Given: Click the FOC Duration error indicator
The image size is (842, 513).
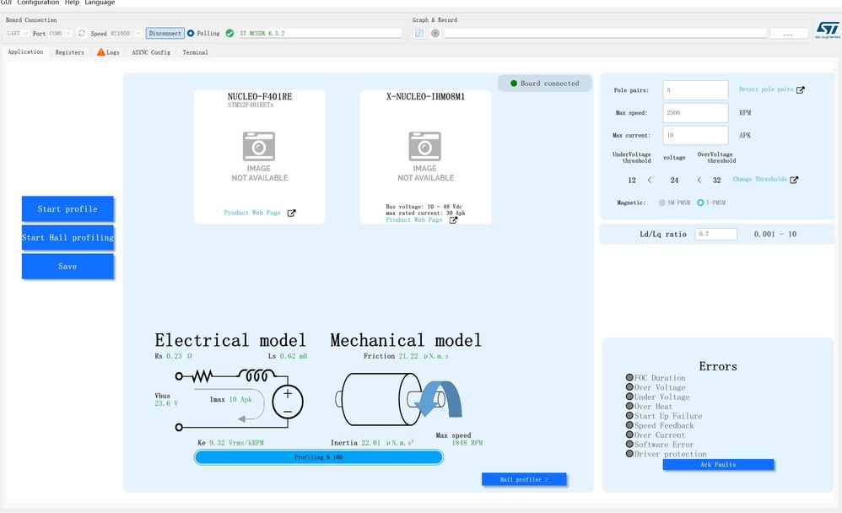Looking at the screenshot, I should coord(629,378).
